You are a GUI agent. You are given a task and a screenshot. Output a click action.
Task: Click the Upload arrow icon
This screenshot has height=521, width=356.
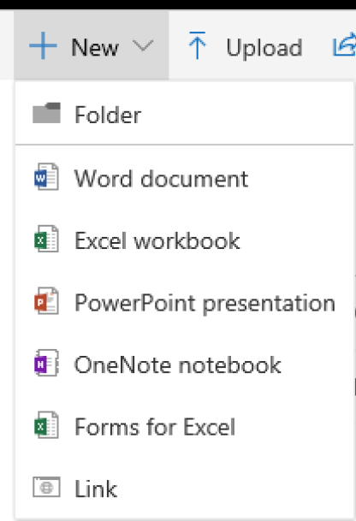(x=197, y=45)
